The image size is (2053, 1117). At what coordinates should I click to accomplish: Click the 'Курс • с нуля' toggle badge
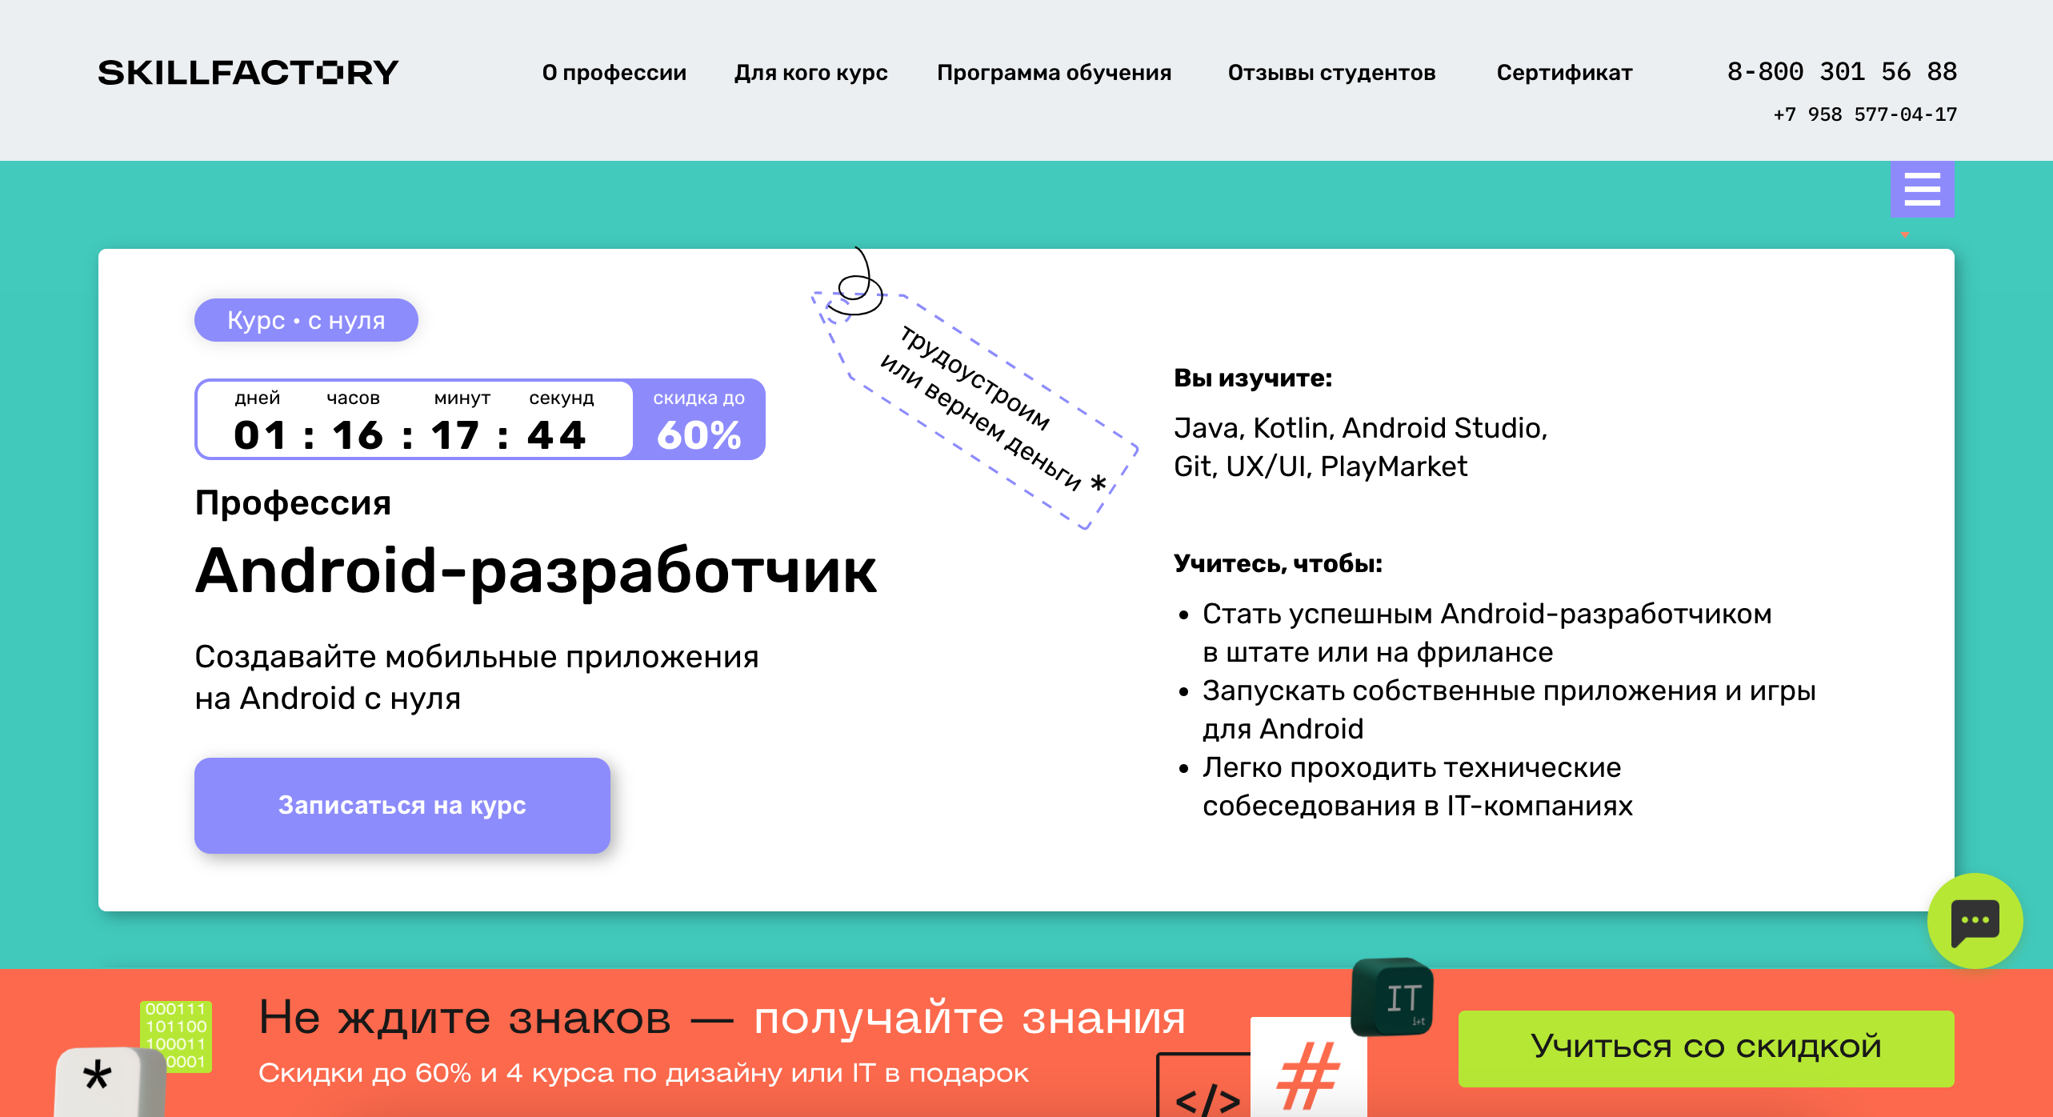308,321
